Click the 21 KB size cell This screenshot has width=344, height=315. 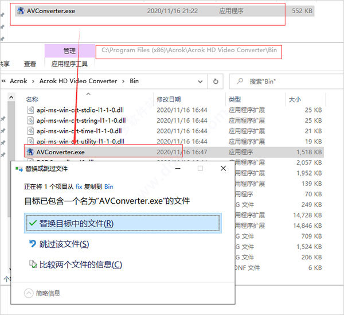click(x=313, y=131)
